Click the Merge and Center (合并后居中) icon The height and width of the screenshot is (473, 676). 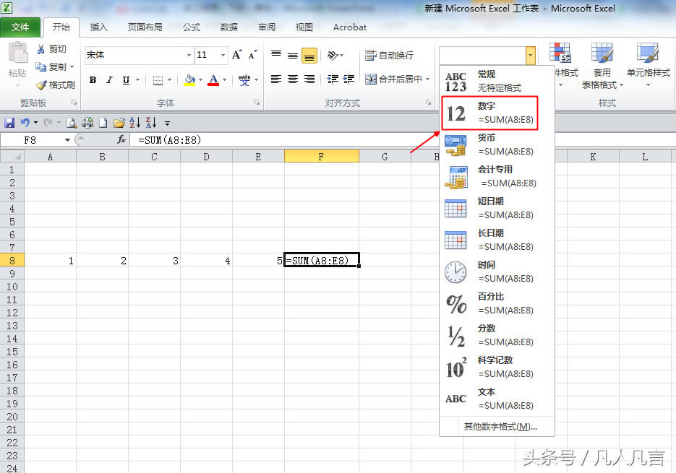[x=371, y=79]
